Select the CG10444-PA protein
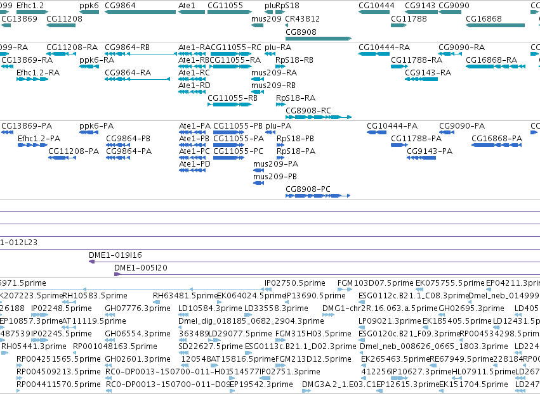 click(x=376, y=132)
